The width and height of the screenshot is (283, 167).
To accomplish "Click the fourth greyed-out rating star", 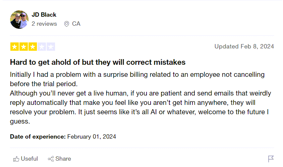I will pos(42,47).
